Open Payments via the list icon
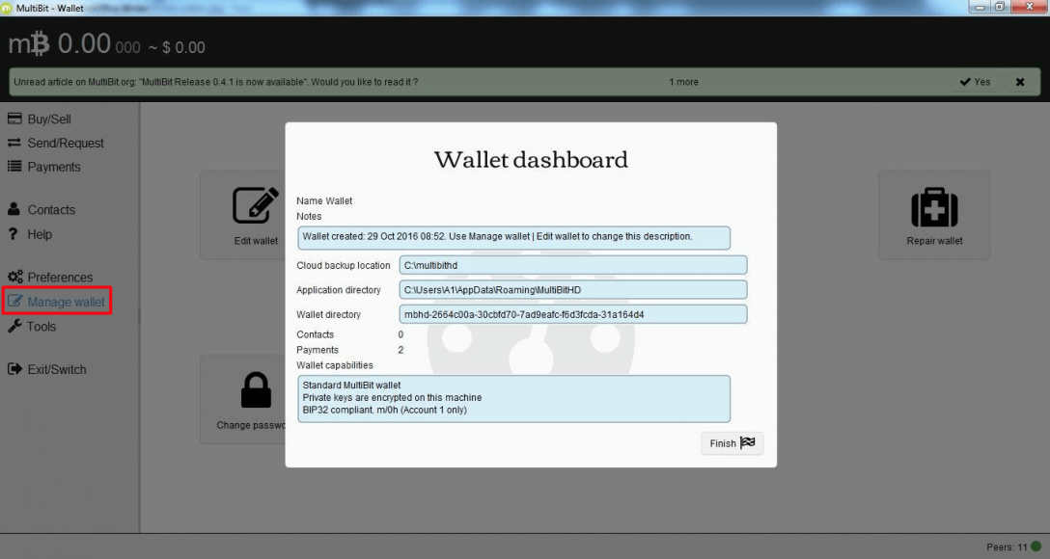1050x559 pixels. tap(14, 167)
